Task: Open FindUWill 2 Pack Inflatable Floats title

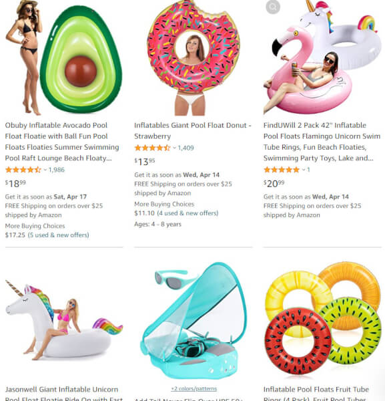Action: 322,142
